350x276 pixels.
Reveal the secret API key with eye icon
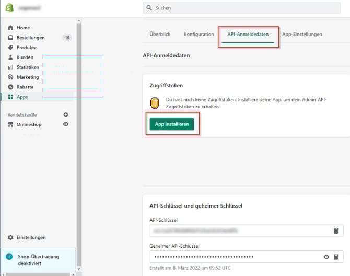(326, 257)
